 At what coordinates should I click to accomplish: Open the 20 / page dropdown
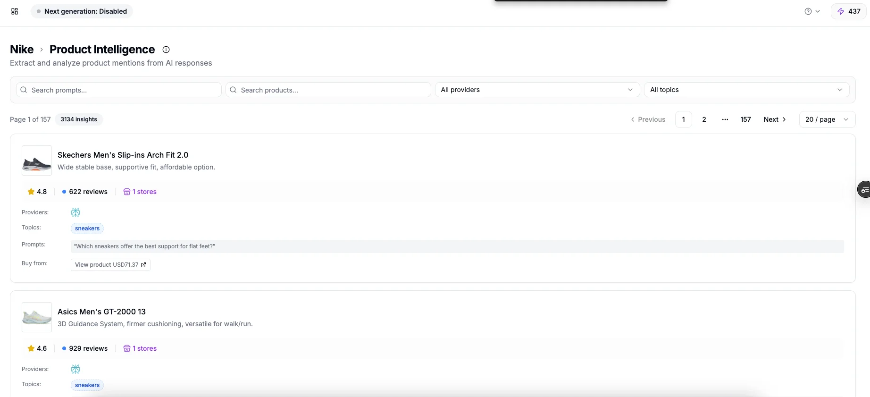click(x=827, y=119)
